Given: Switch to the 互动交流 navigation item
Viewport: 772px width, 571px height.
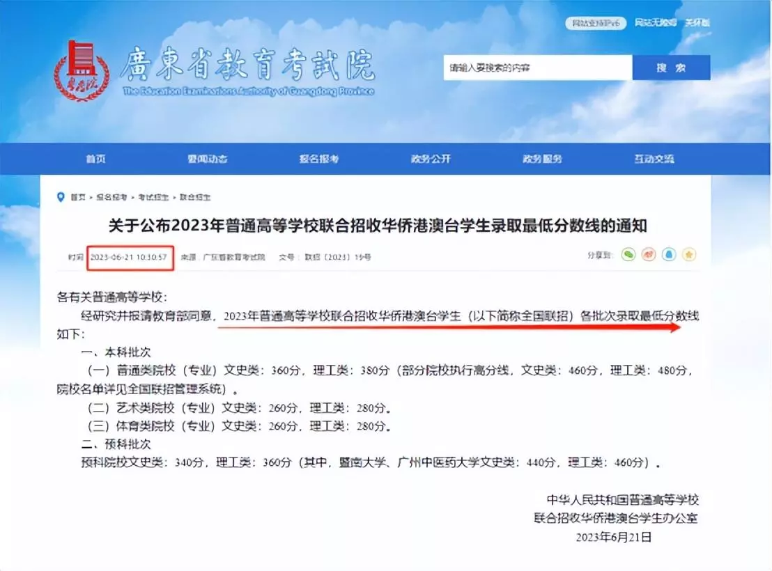Looking at the screenshot, I should pos(654,159).
